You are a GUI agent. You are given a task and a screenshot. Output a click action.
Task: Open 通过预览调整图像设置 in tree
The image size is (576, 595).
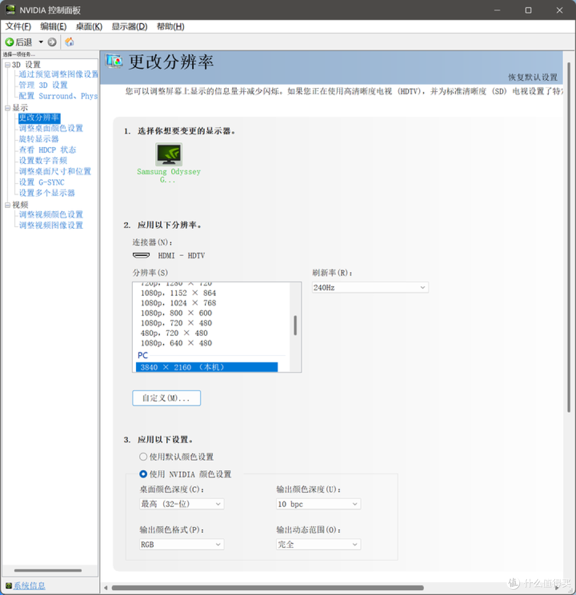[59, 74]
